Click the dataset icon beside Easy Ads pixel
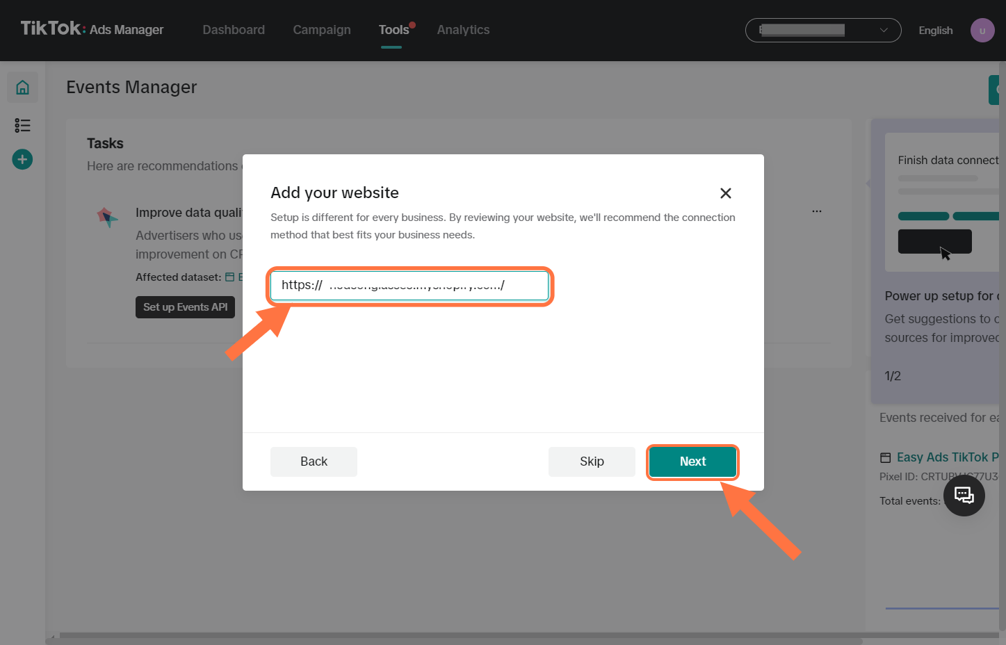1006x645 pixels. (x=886, y=457)
